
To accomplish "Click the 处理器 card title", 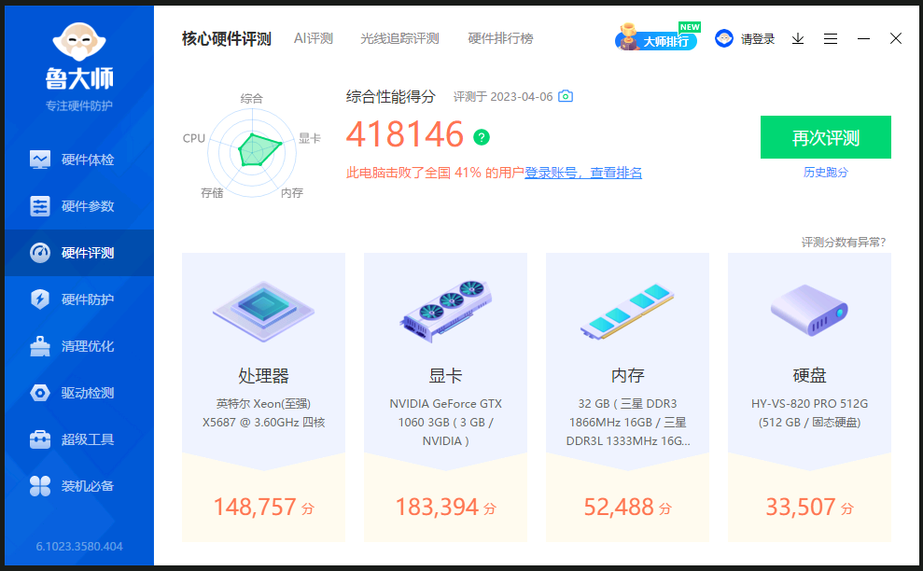I will coord(264,375).
